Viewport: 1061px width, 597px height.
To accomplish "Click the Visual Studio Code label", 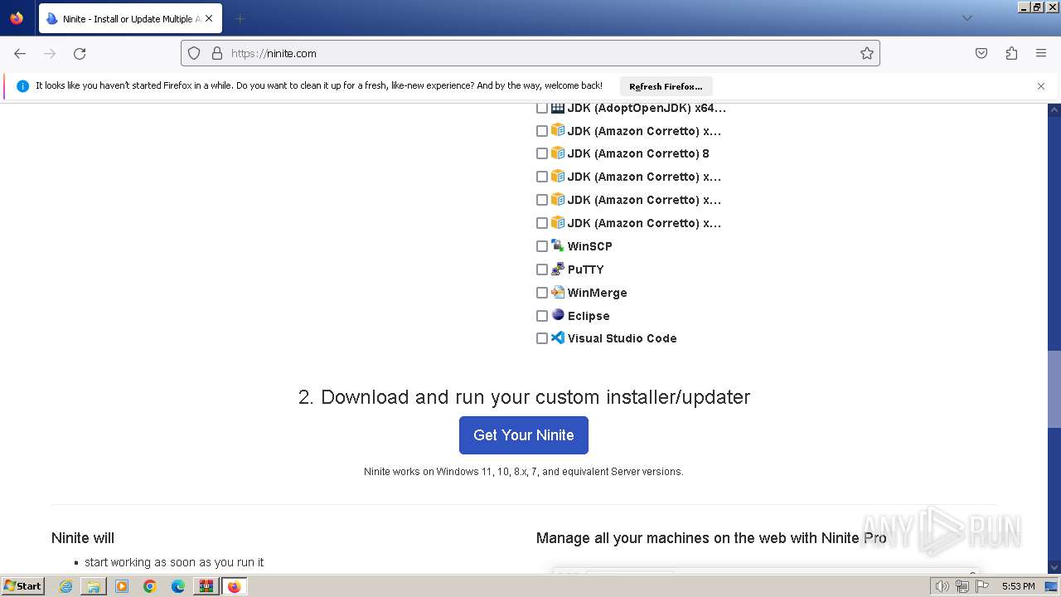I will pyautogui.click(x=622, y=338).
